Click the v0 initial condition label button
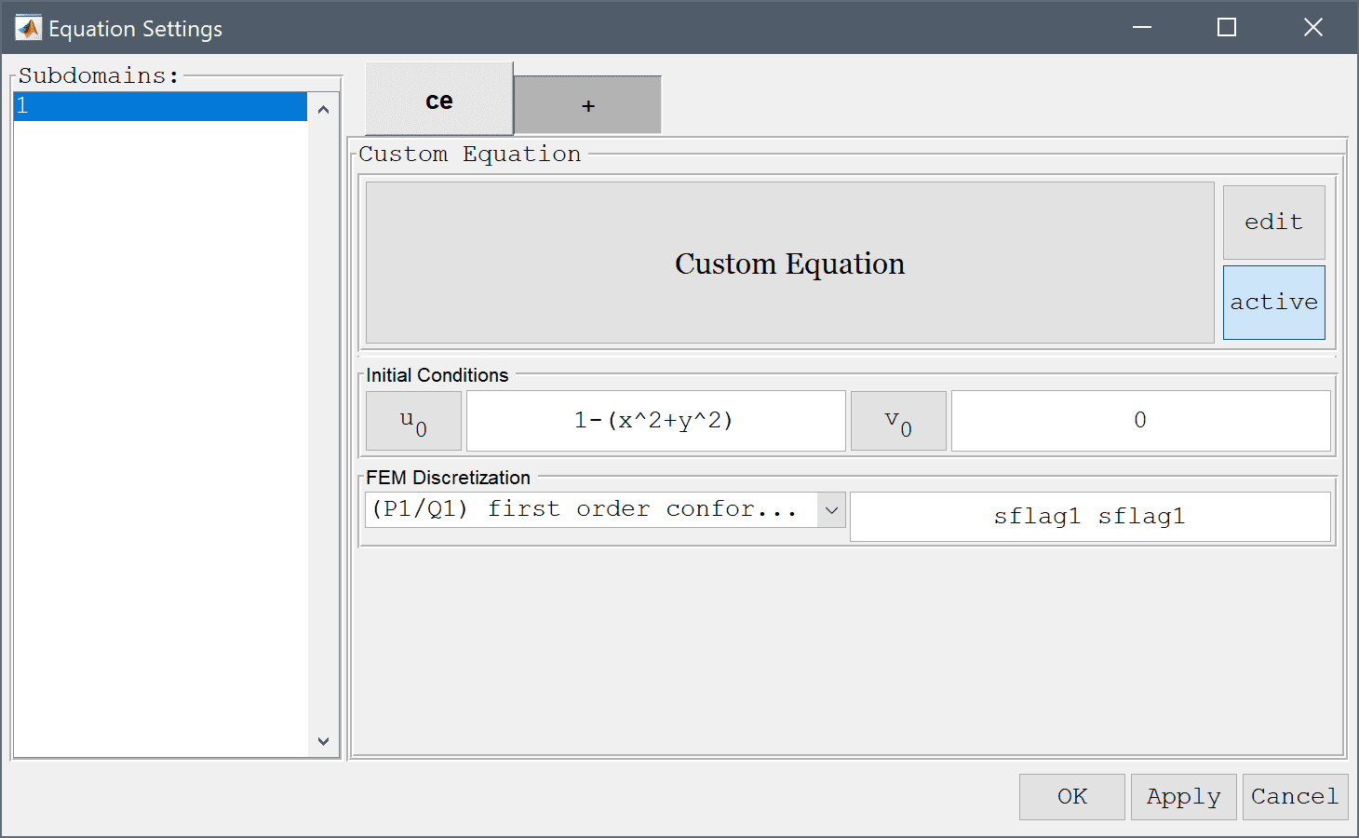This screenshot has height=838, width=1359. click(898, 421)
